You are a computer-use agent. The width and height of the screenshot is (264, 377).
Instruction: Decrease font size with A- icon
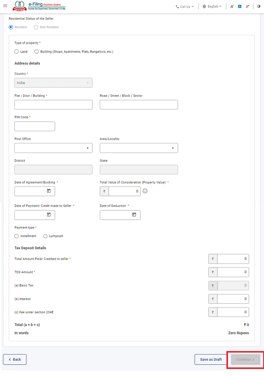tap(232, 7)
